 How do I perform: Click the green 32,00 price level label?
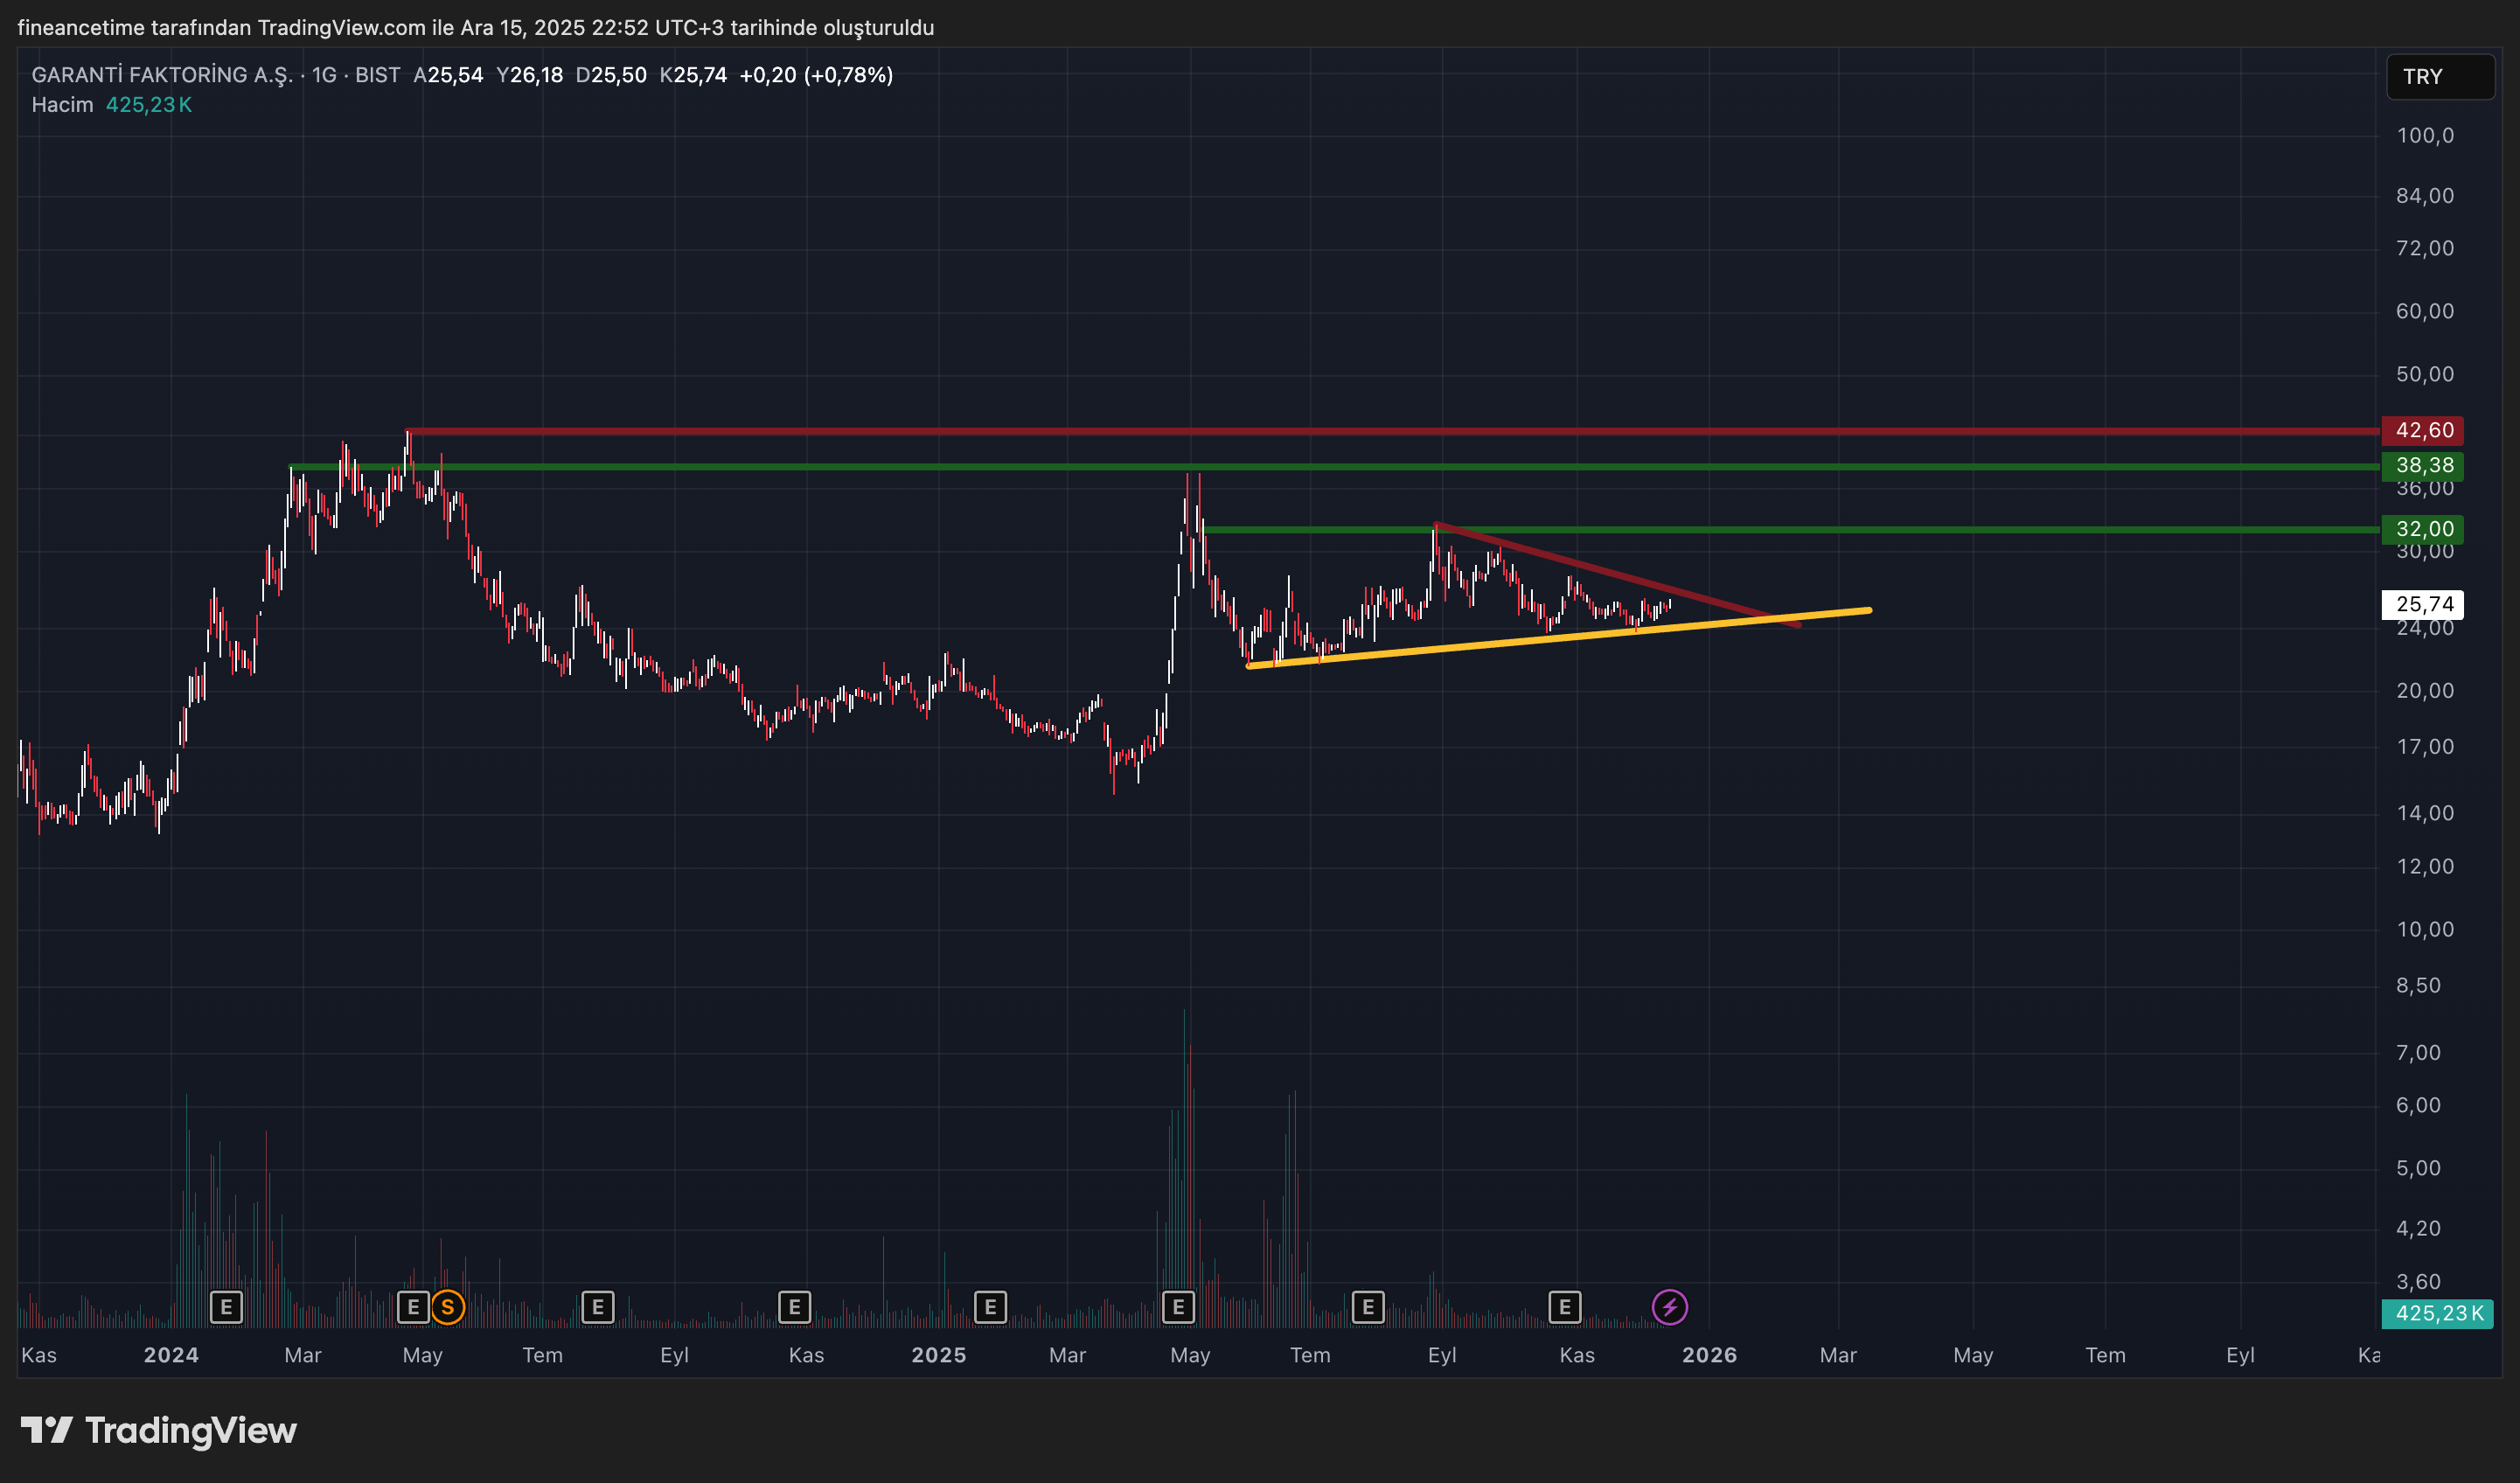(2422, 529)
